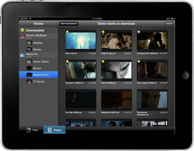The width and height of the screenshot is (194, 151).
Task: Click David's MacBook computer icon
Action: [x=22, y=37]
